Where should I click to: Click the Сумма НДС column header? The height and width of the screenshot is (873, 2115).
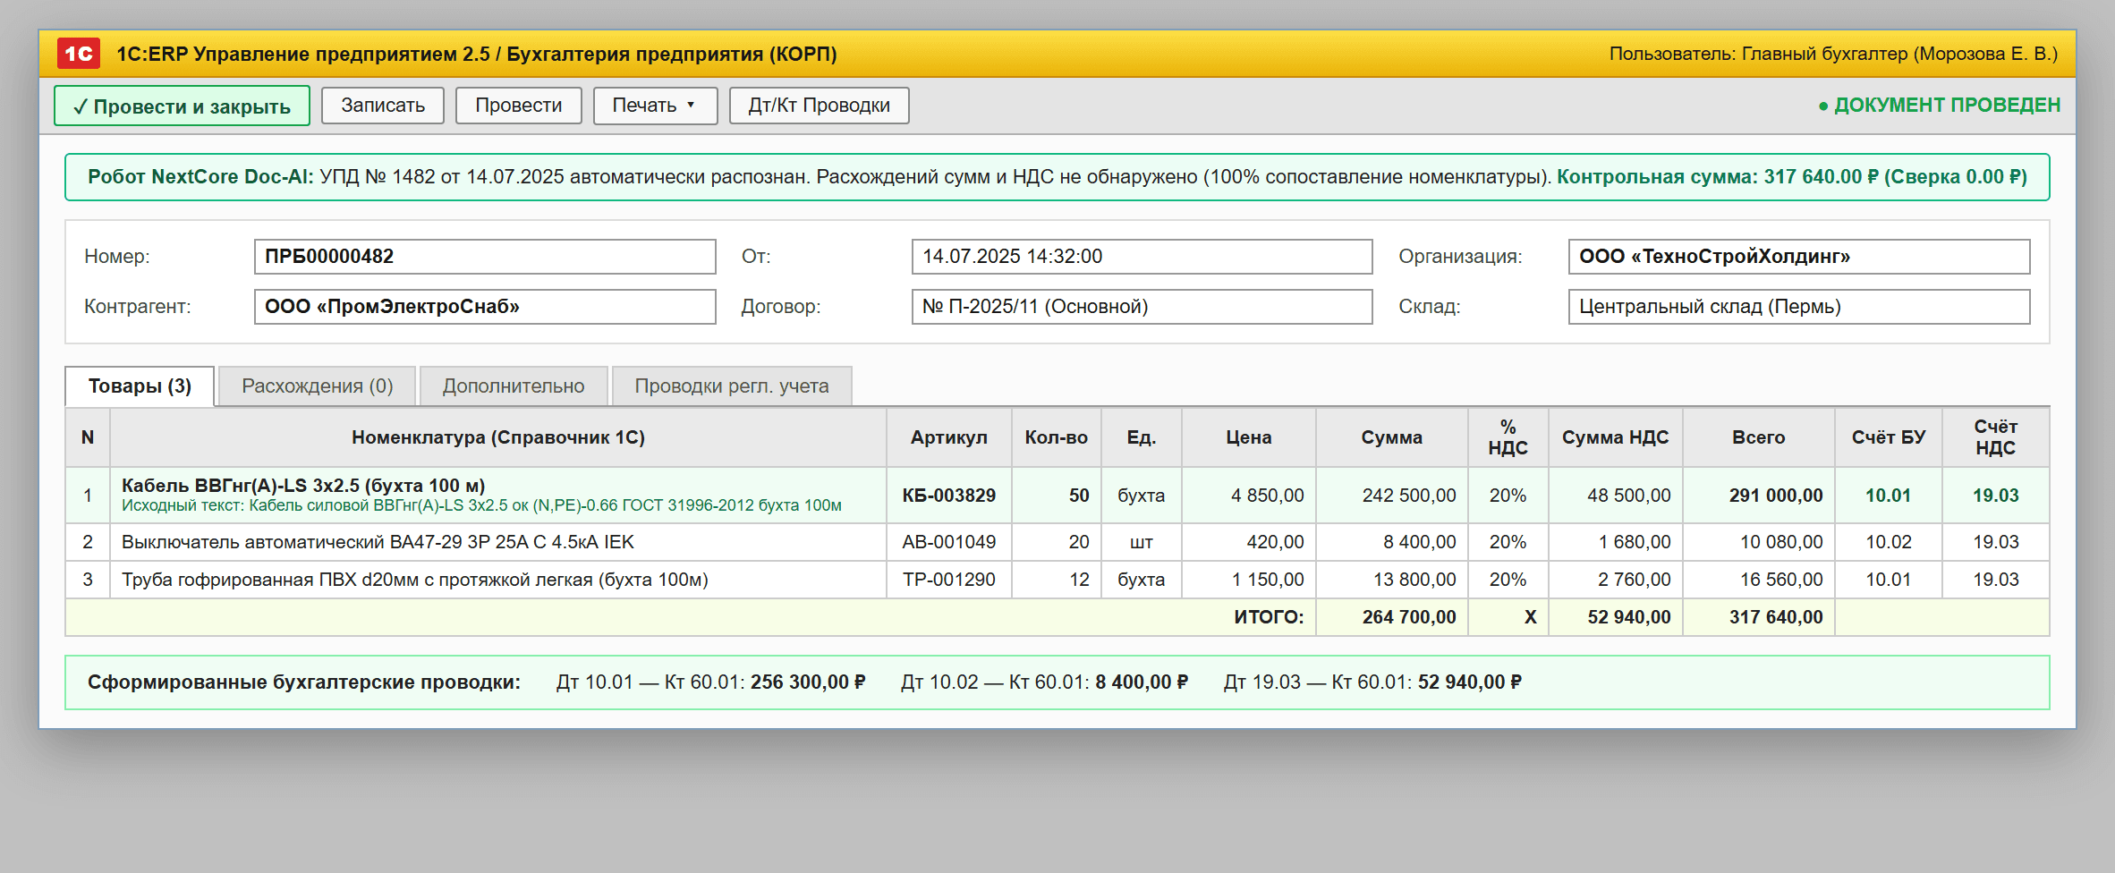1616,437
